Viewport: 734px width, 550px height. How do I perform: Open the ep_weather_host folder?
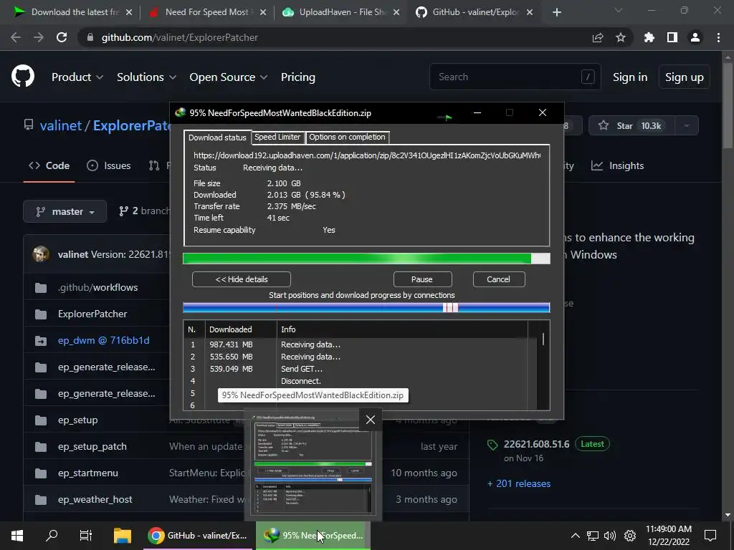coord(95,499)
